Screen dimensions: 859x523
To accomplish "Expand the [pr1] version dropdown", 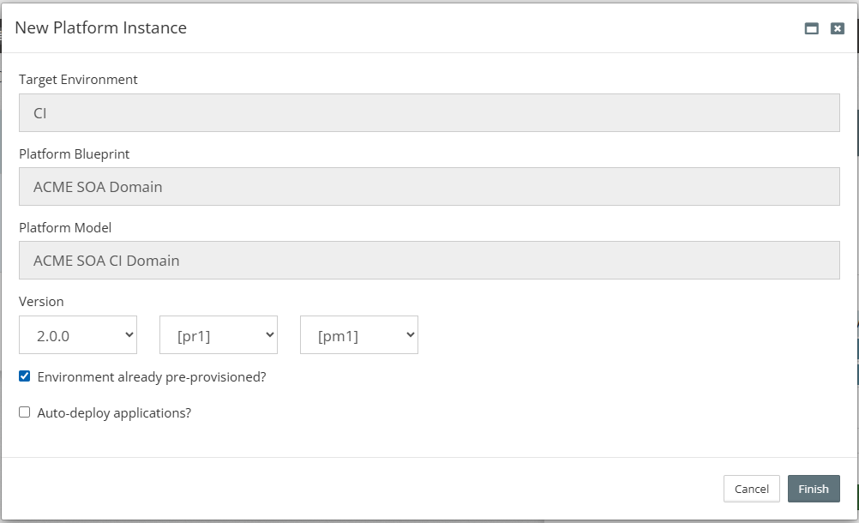I will pos(219,335).
